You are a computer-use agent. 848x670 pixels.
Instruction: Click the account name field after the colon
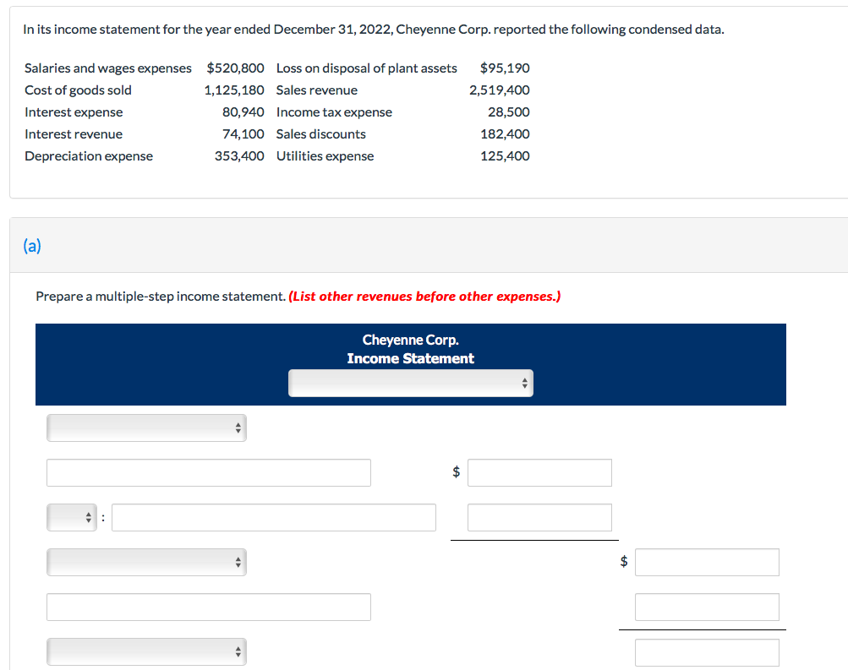pos(274,518)
